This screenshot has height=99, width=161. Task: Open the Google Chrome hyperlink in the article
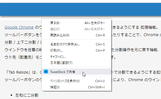tap(19, 28)
